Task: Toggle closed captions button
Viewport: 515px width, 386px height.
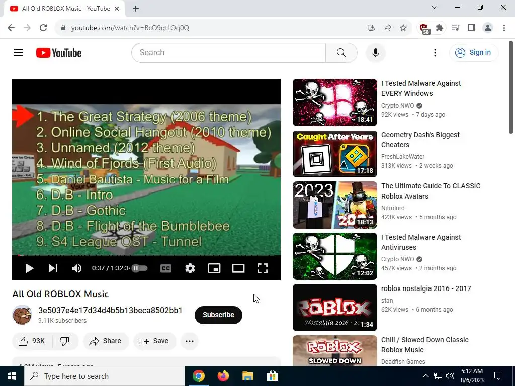Action: pyautogui.click(x=166, y=268)
